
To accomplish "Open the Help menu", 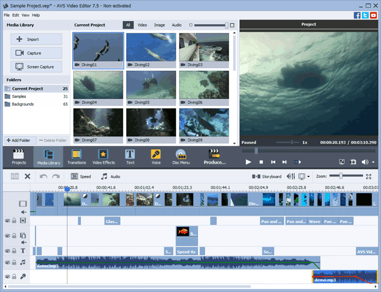I will (36, 15).
